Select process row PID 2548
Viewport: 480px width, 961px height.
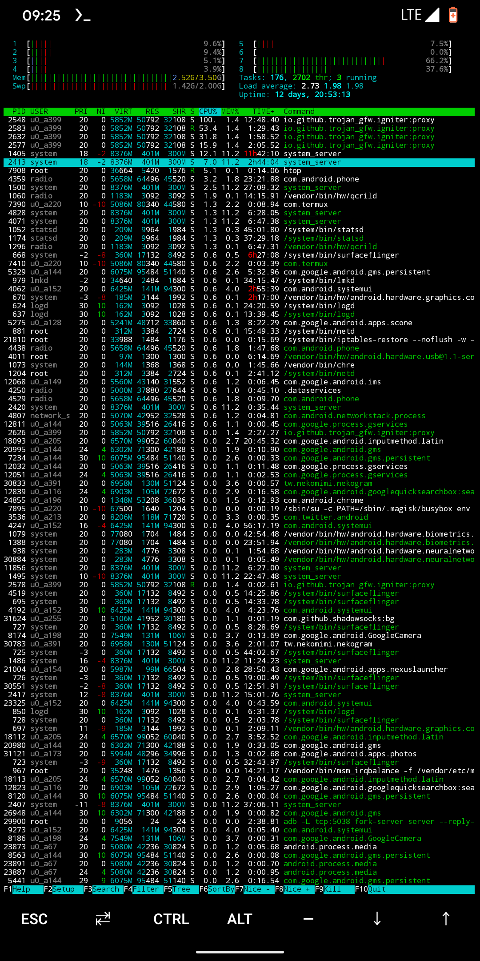[239, 120]
